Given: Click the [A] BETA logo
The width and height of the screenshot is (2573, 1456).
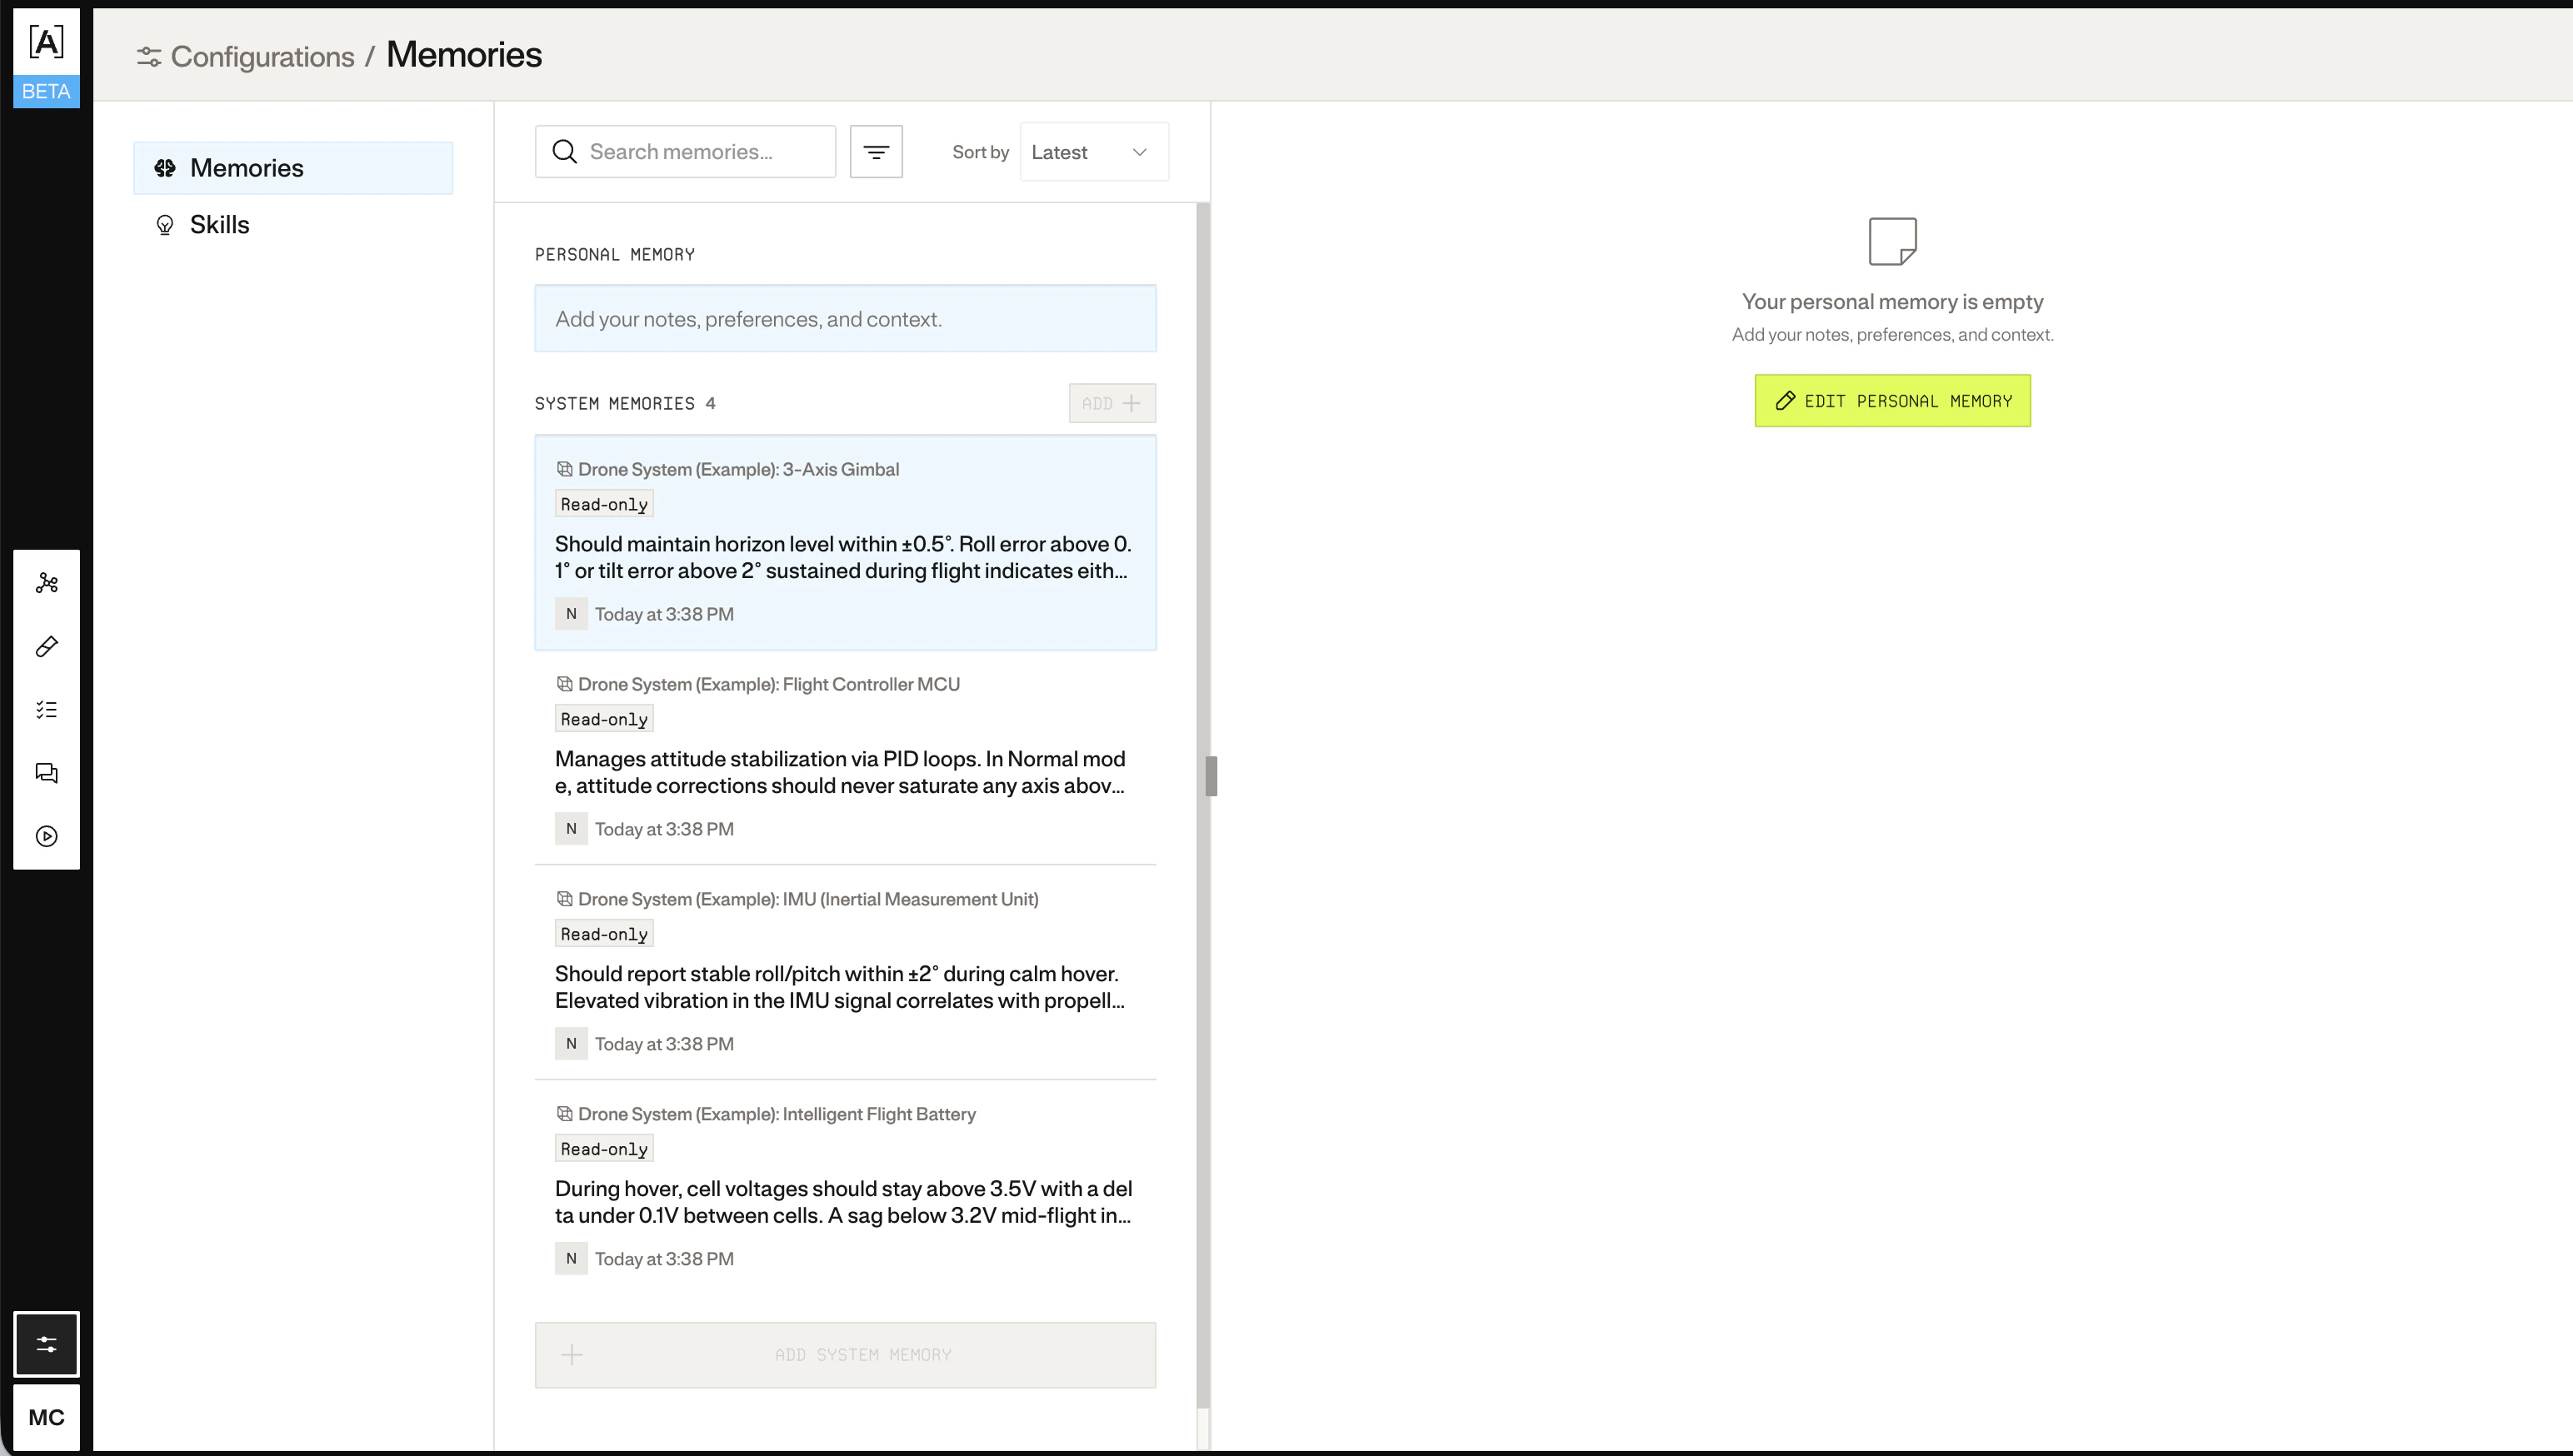Looking at the screenshot, I should coord(46,58).
